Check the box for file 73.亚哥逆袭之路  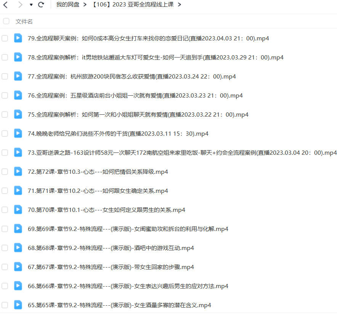[5, 152]
